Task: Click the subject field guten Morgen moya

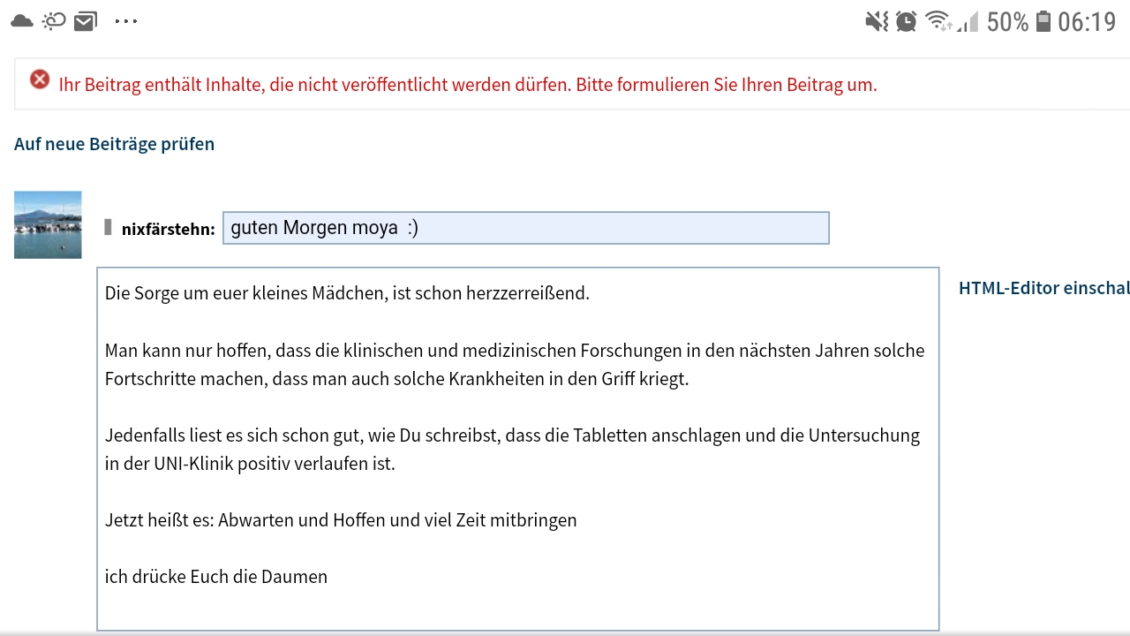Action: click(525, 228)
